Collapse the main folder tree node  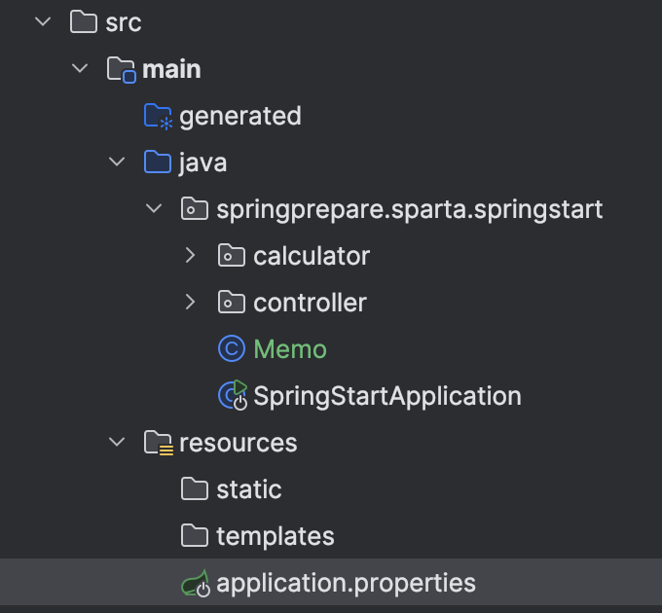point(80,69)
